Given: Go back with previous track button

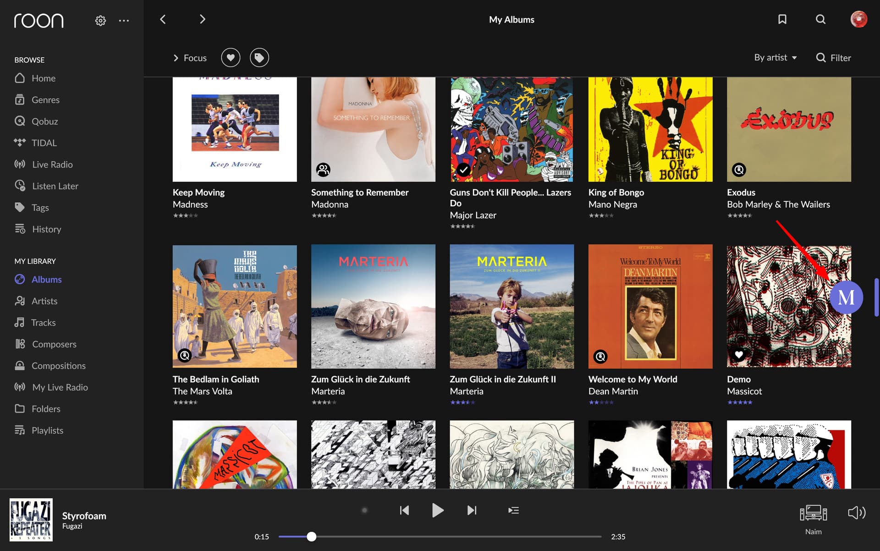Looking at the screenshot, I should pyautogui.click(x=404, y=510).
